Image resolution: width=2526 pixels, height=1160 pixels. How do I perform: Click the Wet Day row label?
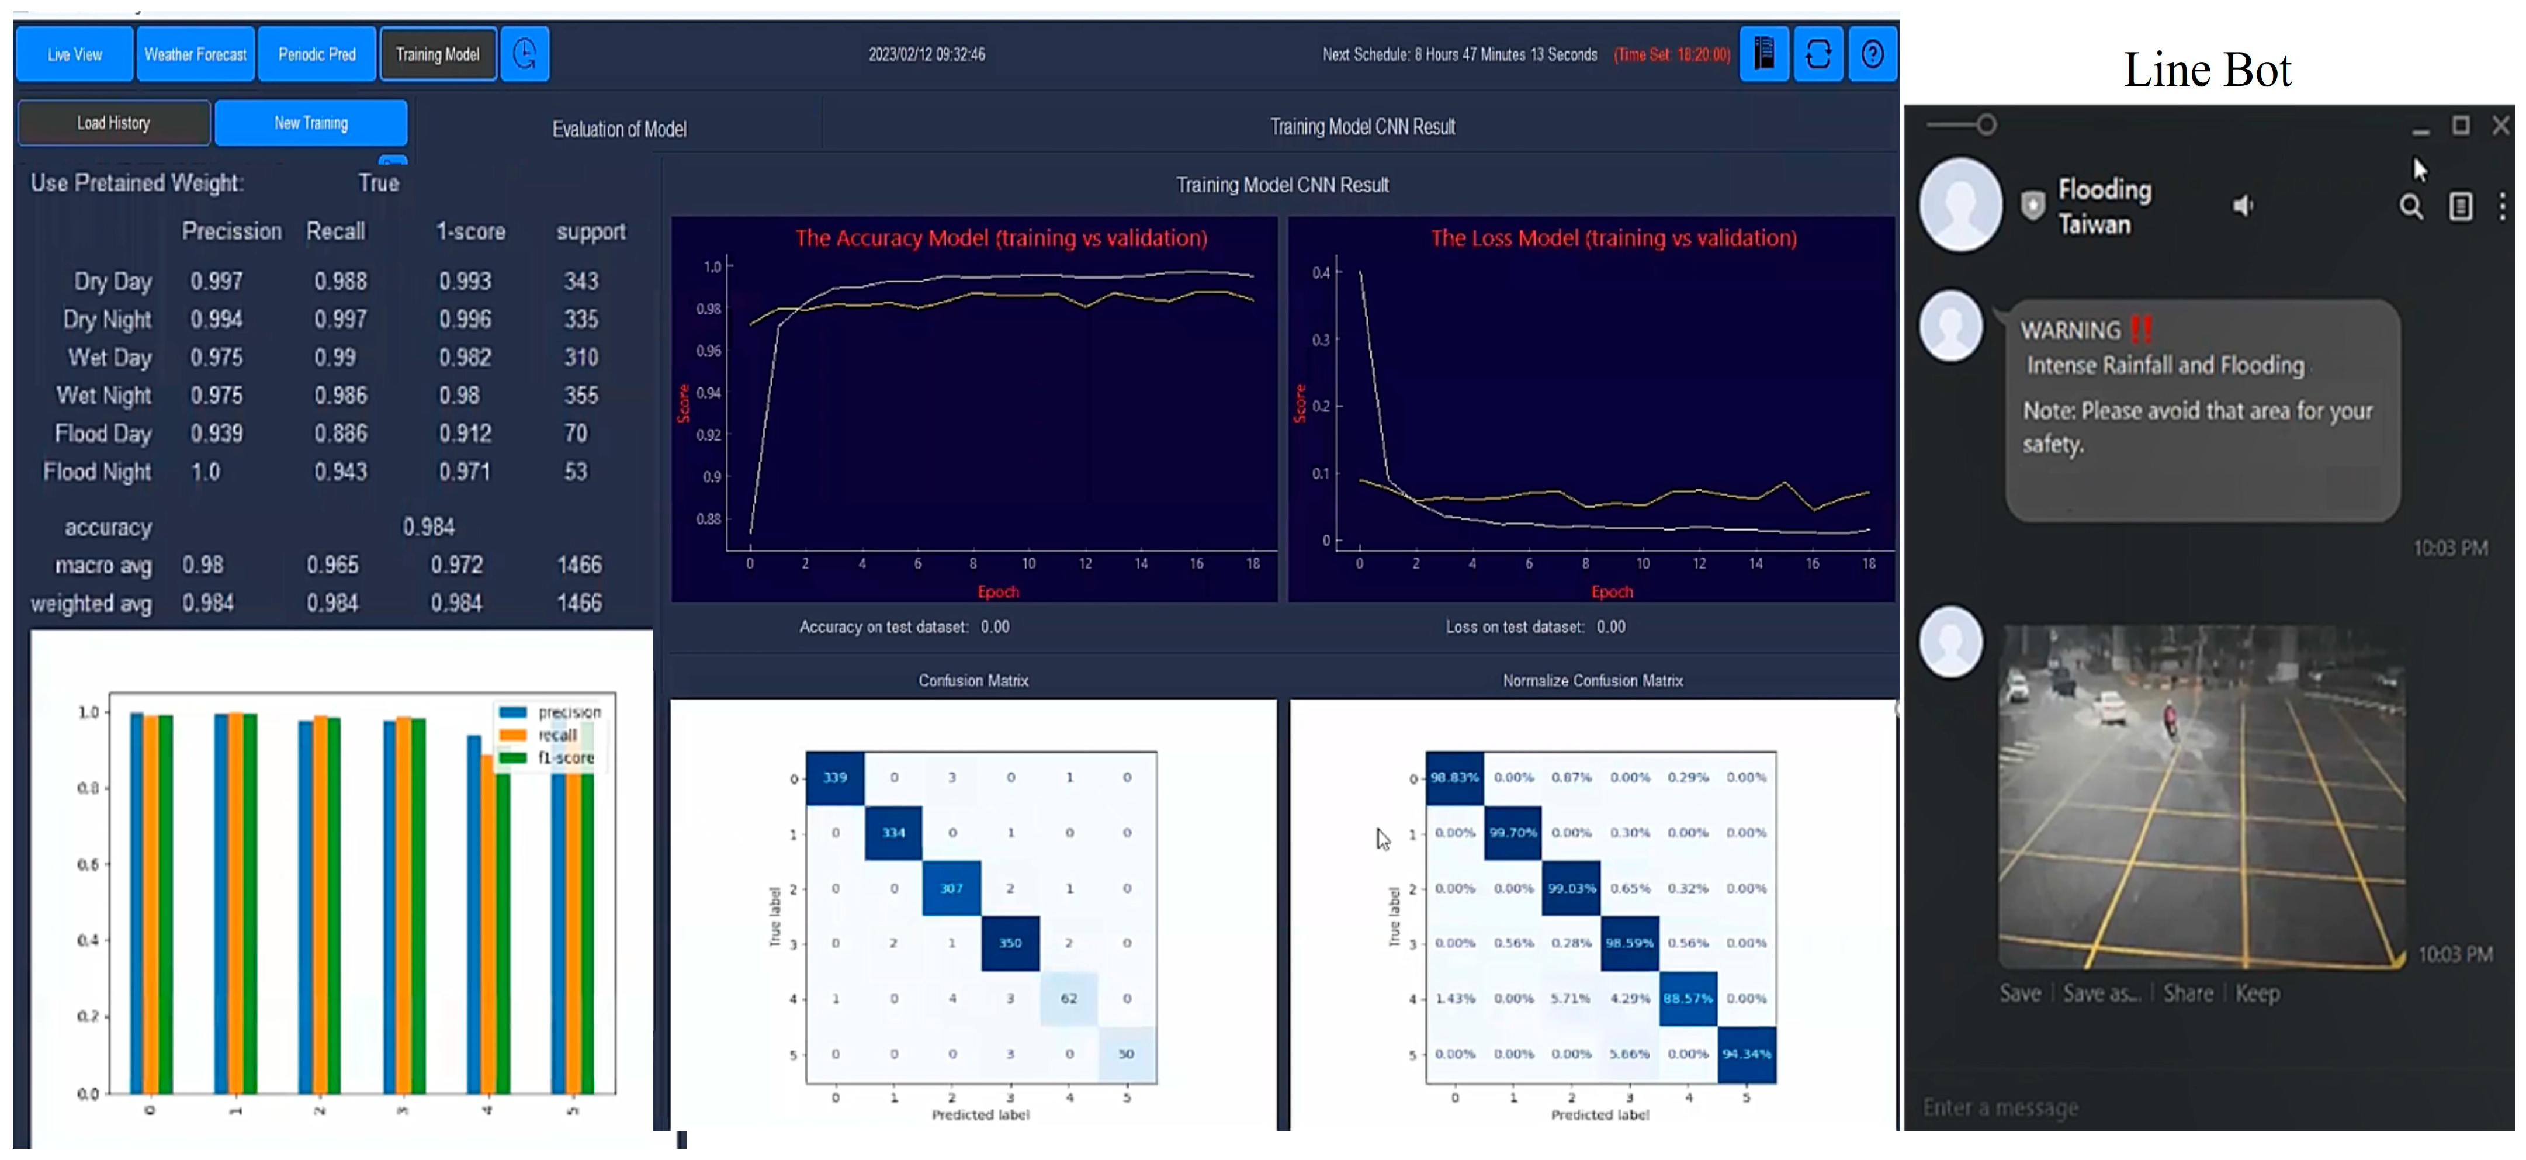click(110, 358)
